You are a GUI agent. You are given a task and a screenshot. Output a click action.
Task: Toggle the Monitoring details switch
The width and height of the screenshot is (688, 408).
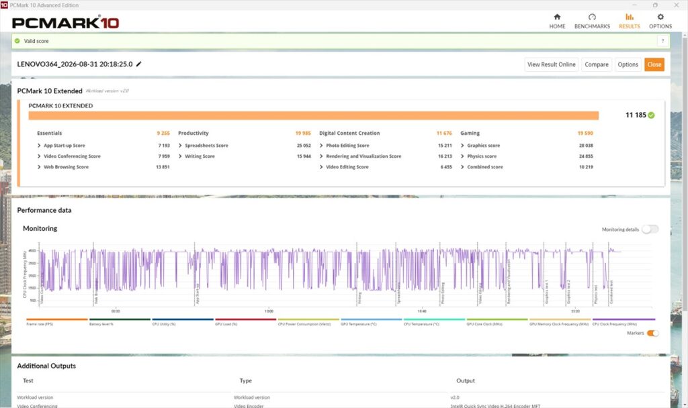(650, 229)
